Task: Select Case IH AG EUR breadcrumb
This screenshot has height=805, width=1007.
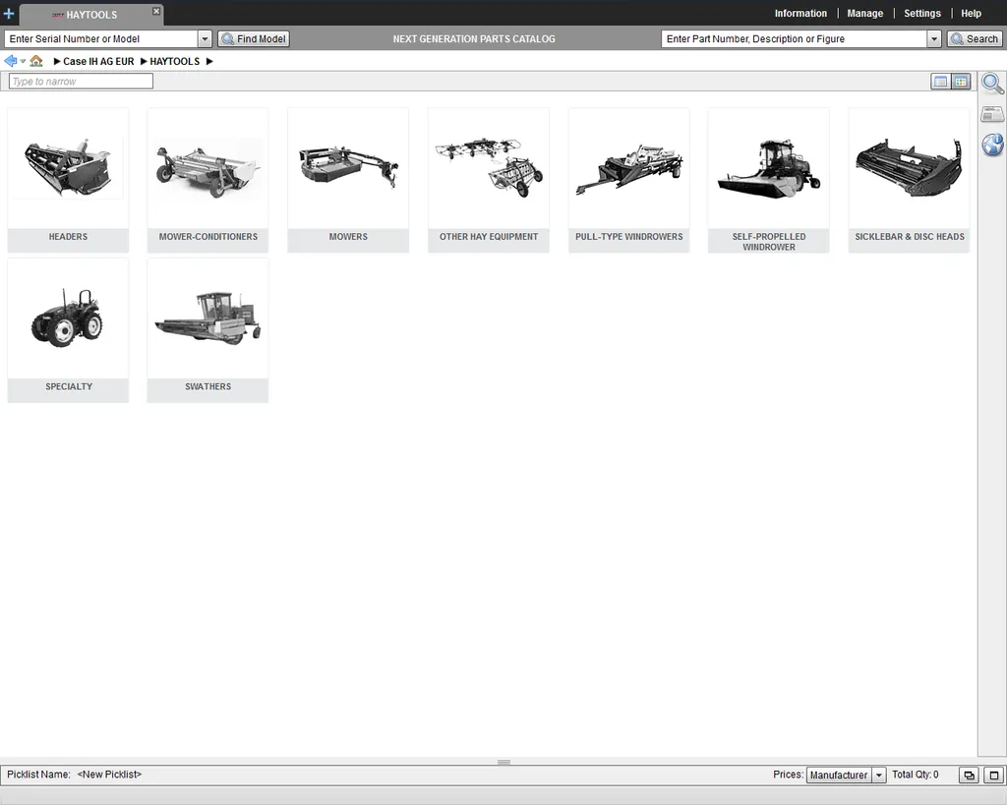Action: (98, 62)
